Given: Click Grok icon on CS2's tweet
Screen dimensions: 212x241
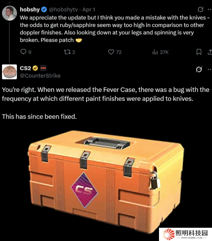Looking at the screenshot, I should pyautogui.click(x=199, y=69).
